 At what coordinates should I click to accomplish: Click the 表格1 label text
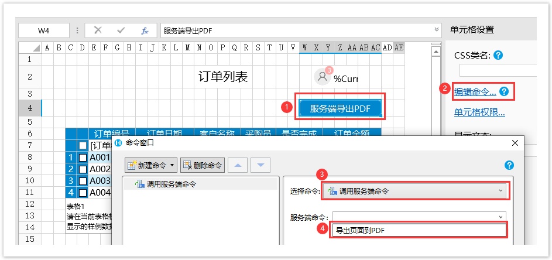pos(76,207)
